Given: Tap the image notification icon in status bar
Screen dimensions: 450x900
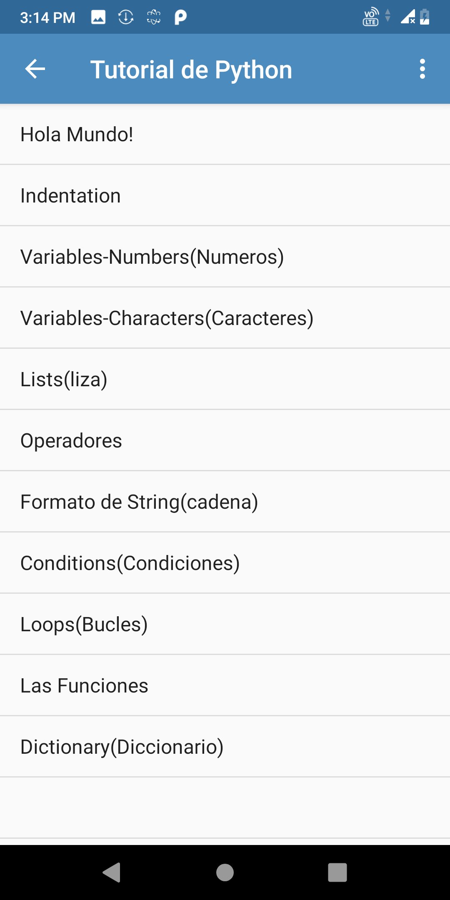Looking at the screenshot, I should point(98,17).
